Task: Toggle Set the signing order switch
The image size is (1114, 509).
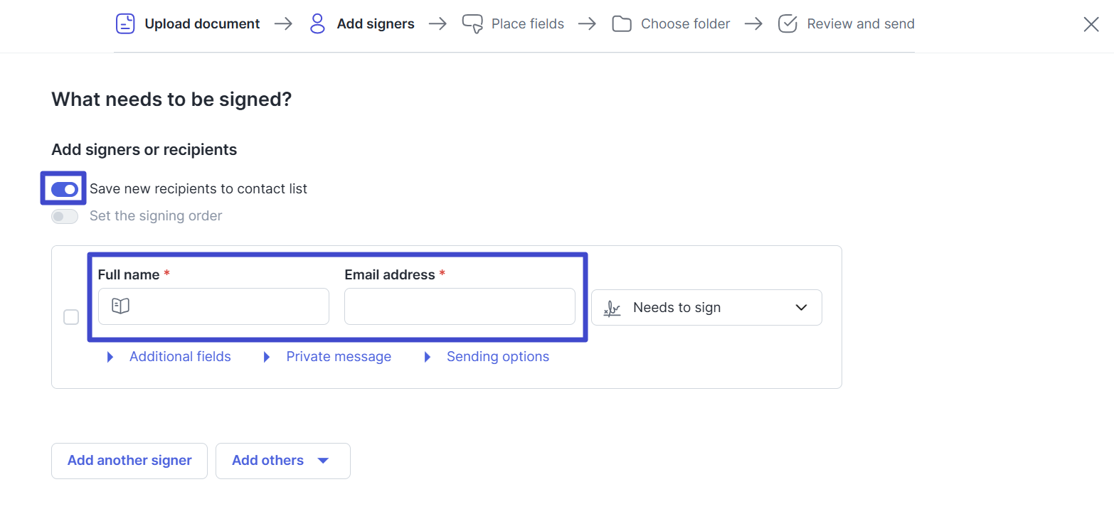Action: pyautogui.click(x=65, y=216)
